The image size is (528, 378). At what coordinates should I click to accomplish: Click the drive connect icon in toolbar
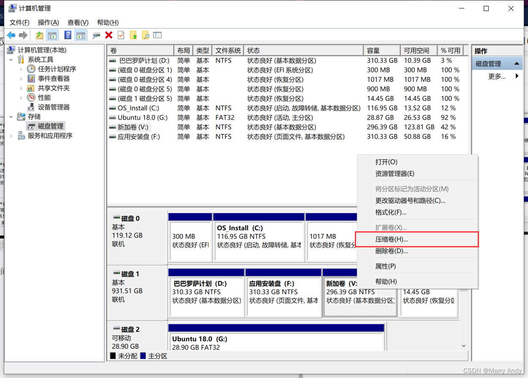click(x=97, y=36)
